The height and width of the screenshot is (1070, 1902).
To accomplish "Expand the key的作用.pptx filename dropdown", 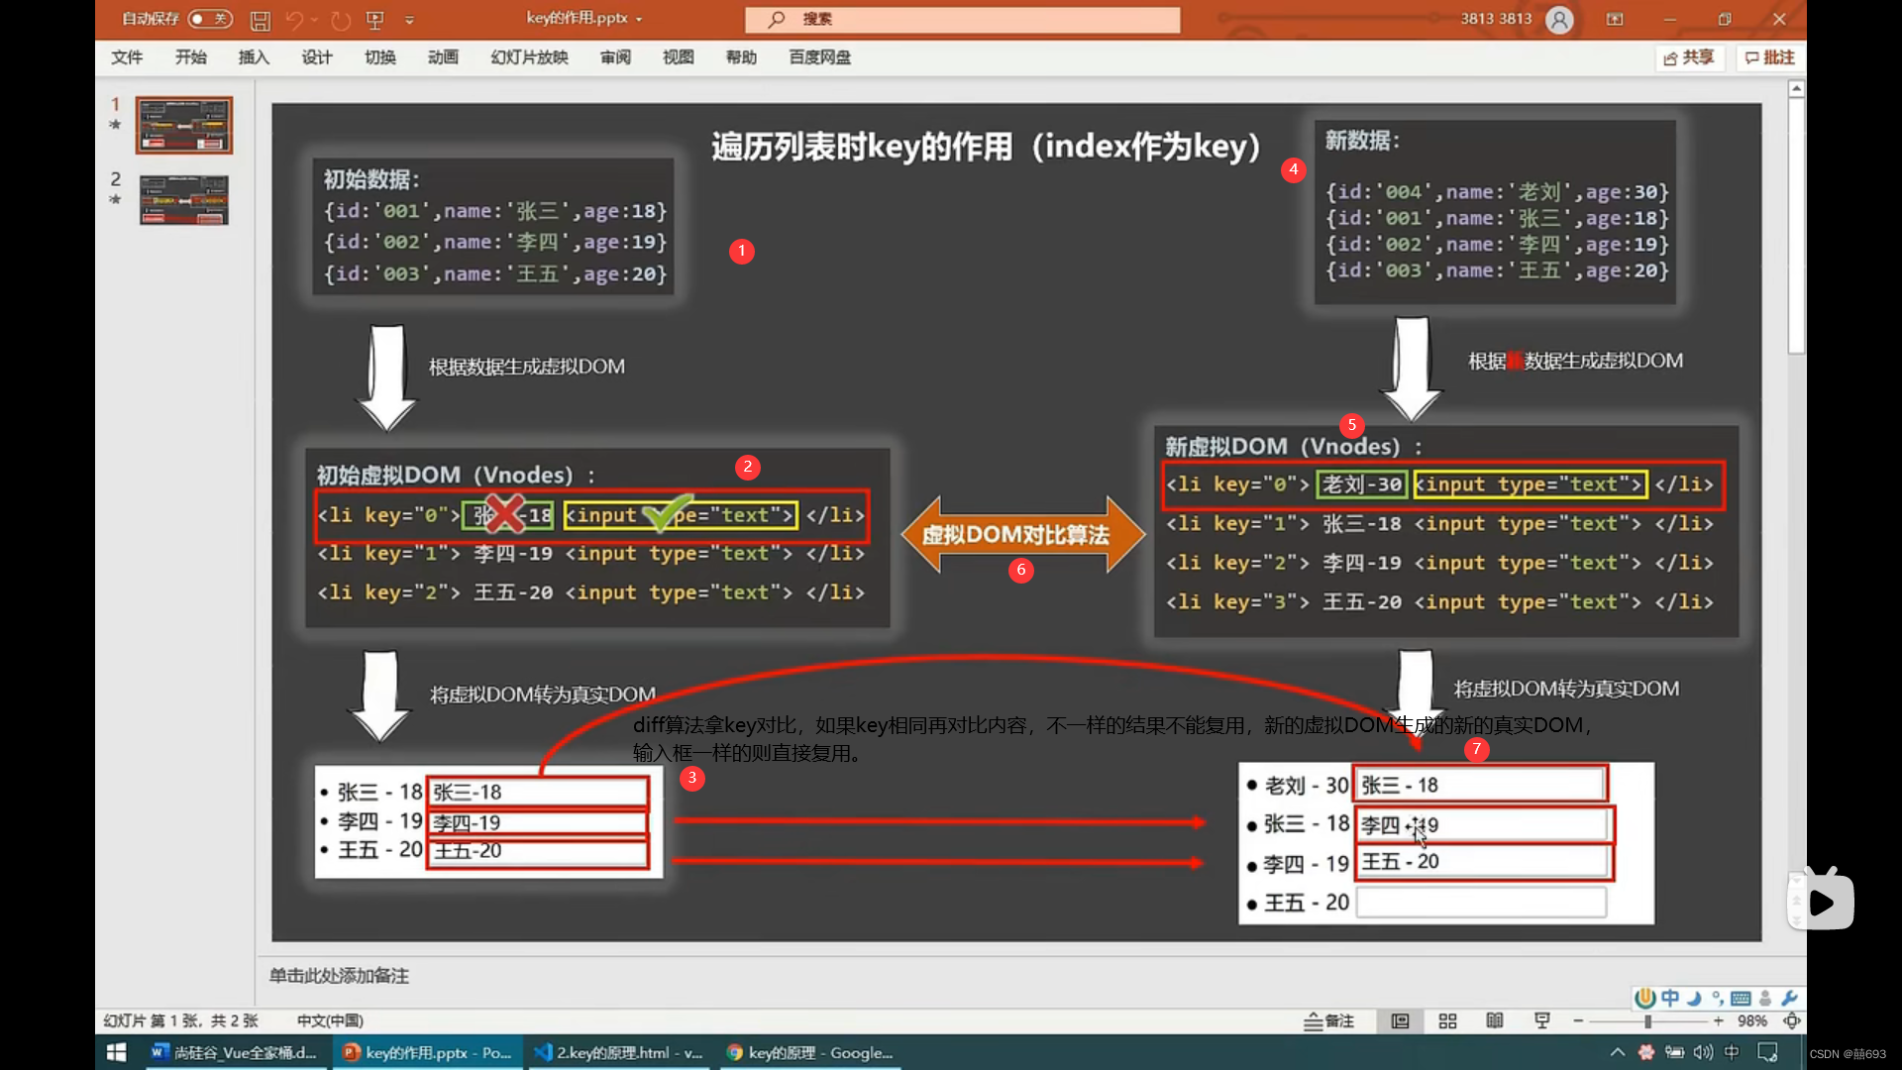I will click(639, 19).
